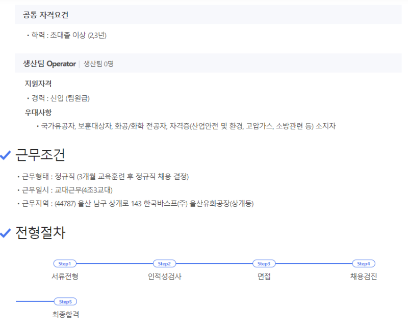The width and height of the screenshot is (408, 325).
Task: Click the 전형절차 heading
Action: pyautogui.click(x=41, y=232)
